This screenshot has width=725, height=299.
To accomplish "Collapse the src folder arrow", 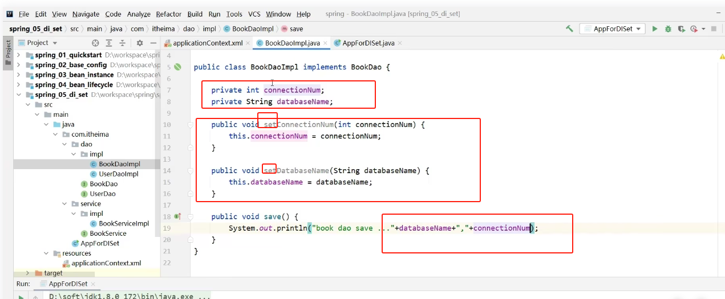I will (x=29, y=105).
